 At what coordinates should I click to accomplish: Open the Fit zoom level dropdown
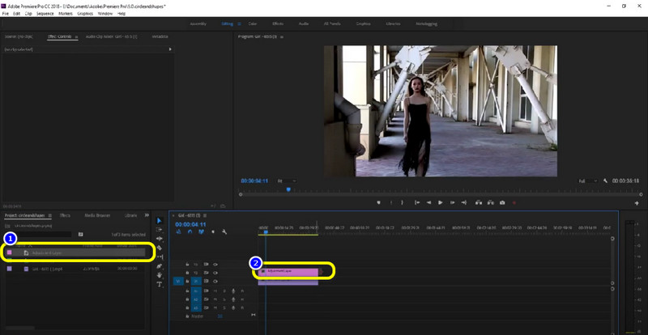coord(286,180)
